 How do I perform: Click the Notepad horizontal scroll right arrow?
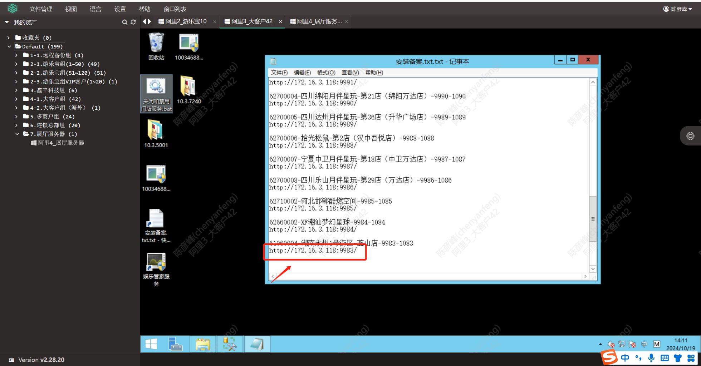pos(585,276)
